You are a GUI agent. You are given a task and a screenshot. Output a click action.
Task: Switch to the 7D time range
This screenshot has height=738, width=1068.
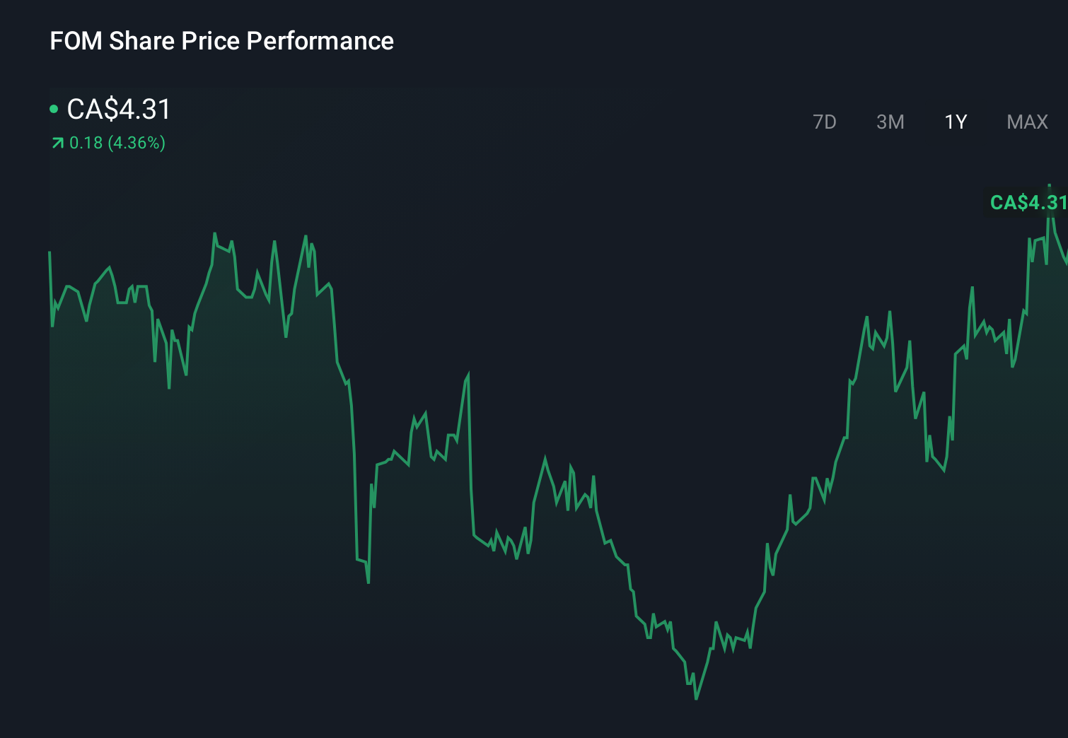(x=825, y=122)
